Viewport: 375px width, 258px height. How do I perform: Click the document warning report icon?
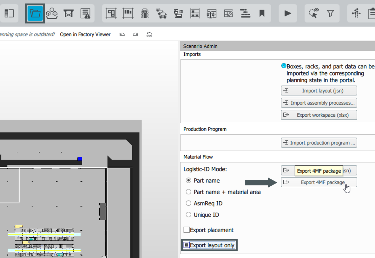tap(86, 13)
